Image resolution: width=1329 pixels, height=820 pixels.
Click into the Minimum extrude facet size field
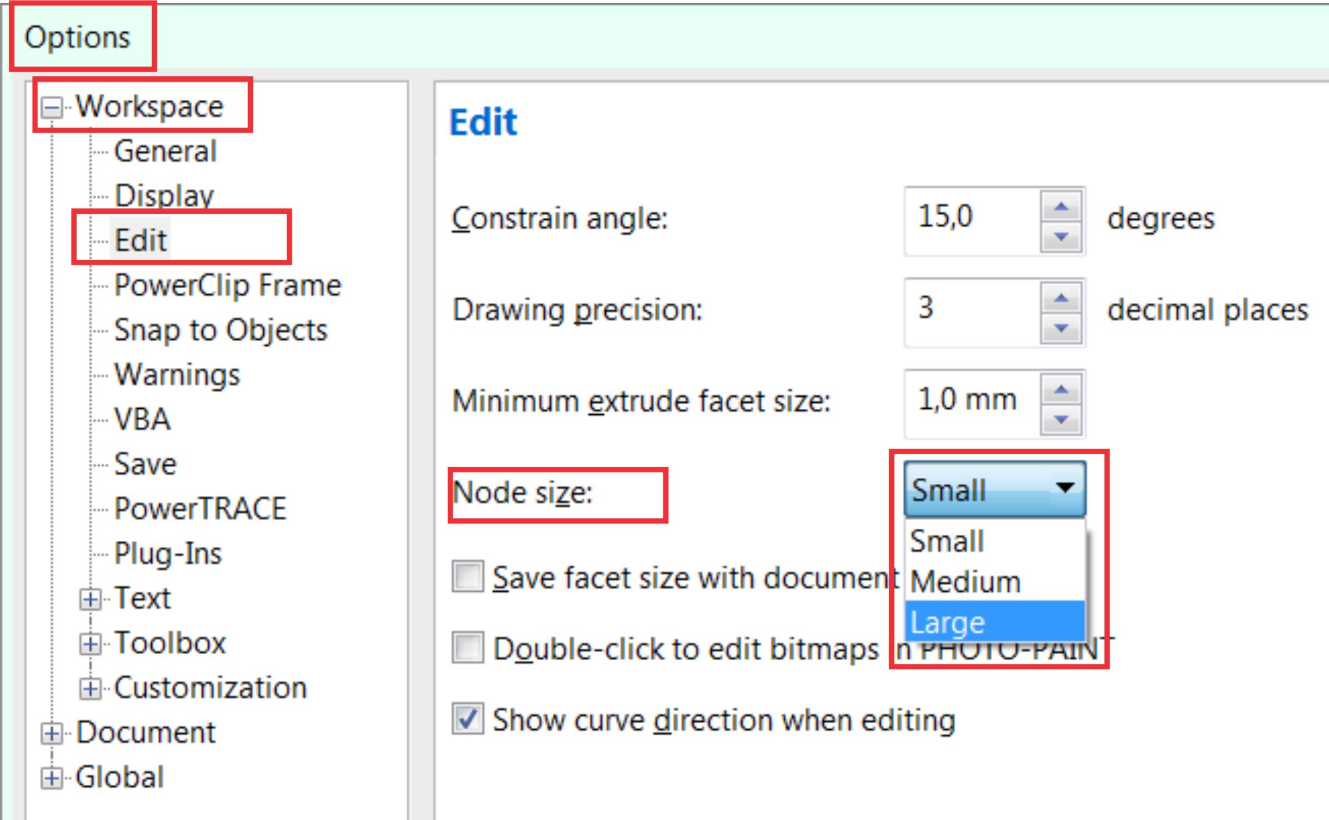(x=968, y=400)
